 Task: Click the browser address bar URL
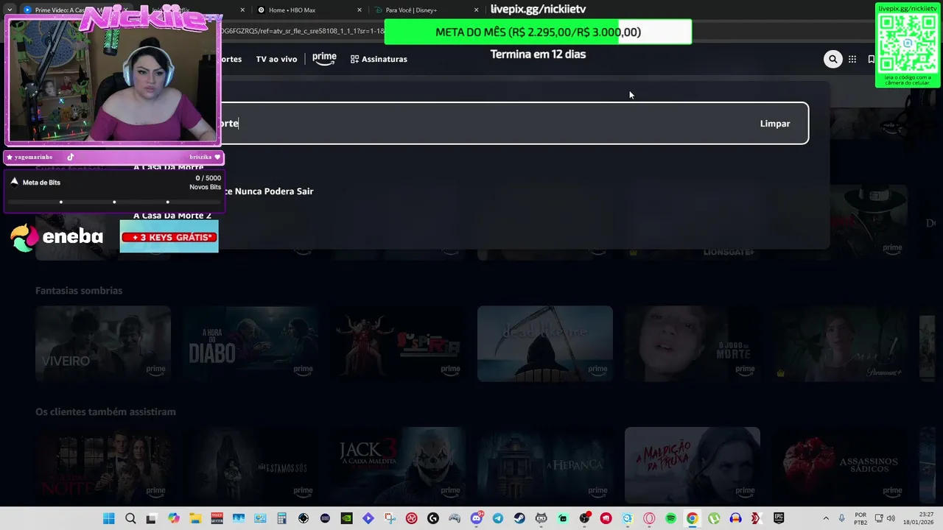302,31
